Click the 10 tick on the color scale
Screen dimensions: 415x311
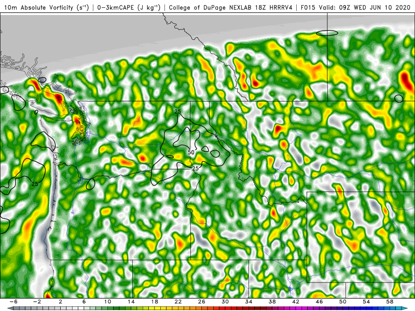coord(107,302)
